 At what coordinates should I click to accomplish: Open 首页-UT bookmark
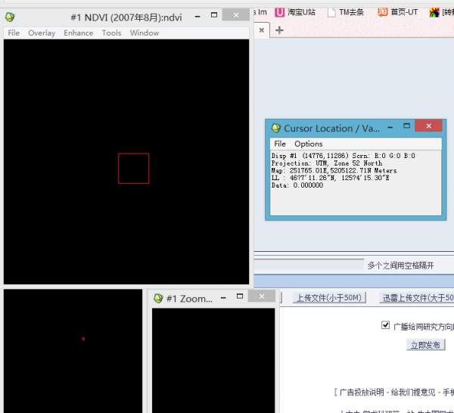pos(397,12)
